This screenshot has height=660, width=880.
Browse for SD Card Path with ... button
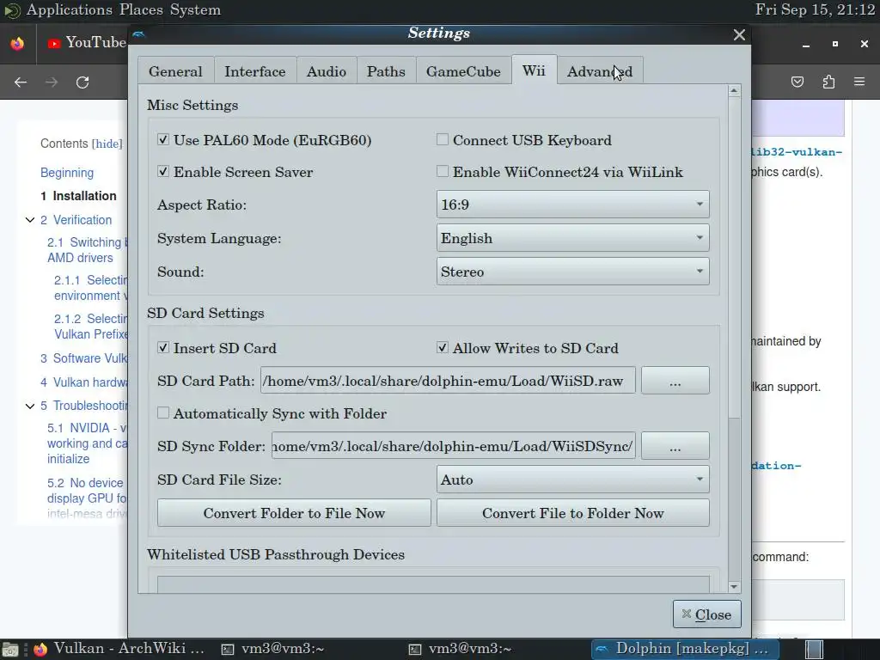[675, 381]
